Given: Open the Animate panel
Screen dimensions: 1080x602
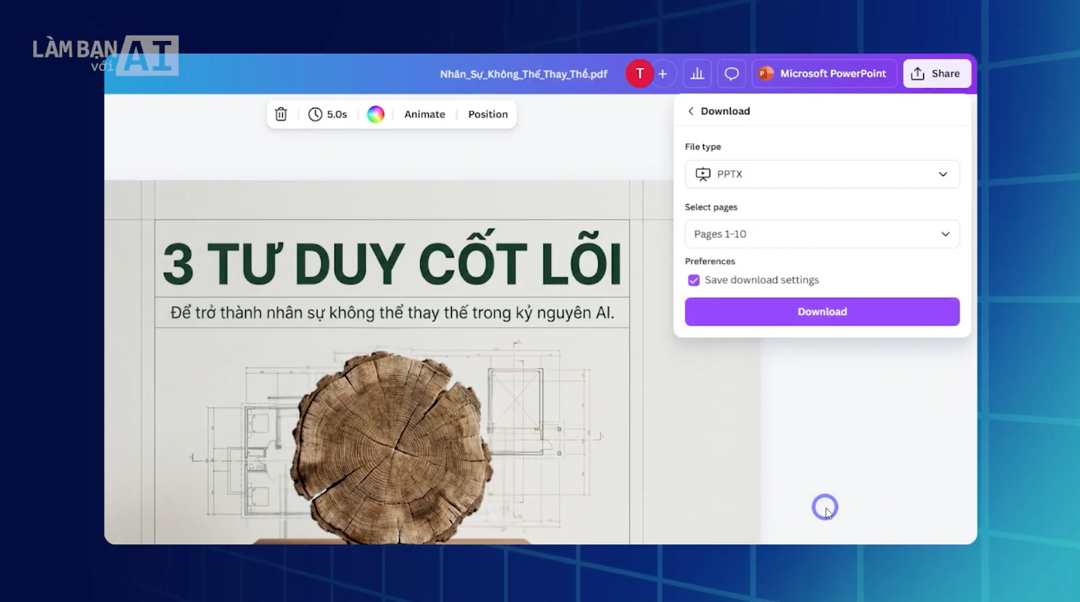Looking at the screenshot, I should pyautogui.click(x=424, y=114).
